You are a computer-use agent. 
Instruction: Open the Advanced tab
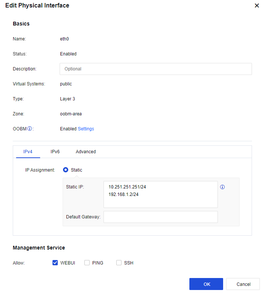[86, 152]
